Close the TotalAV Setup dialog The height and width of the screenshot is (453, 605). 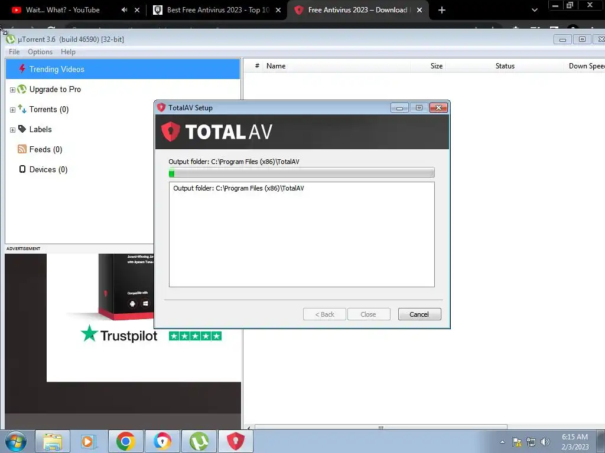pos(439,108)
